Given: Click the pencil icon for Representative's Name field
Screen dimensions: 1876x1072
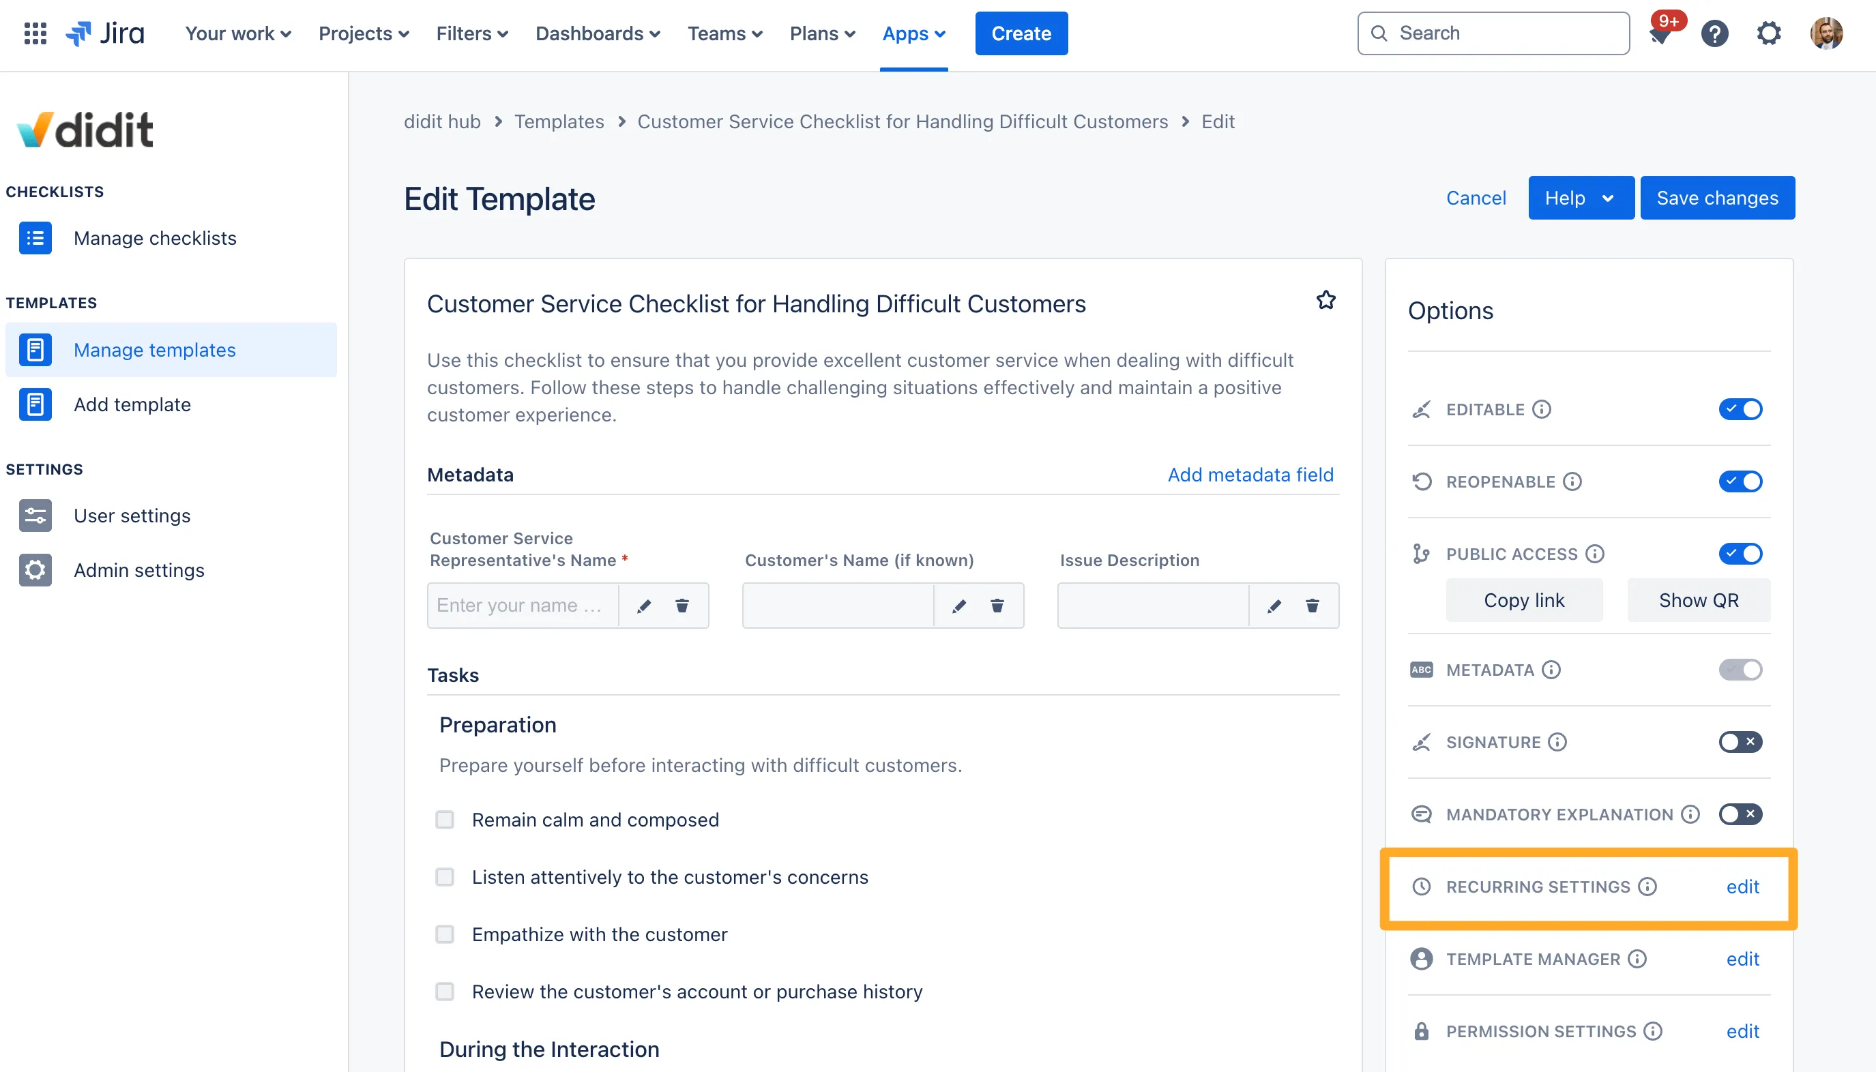Looking at the screenshot, I should click(644, 606).
